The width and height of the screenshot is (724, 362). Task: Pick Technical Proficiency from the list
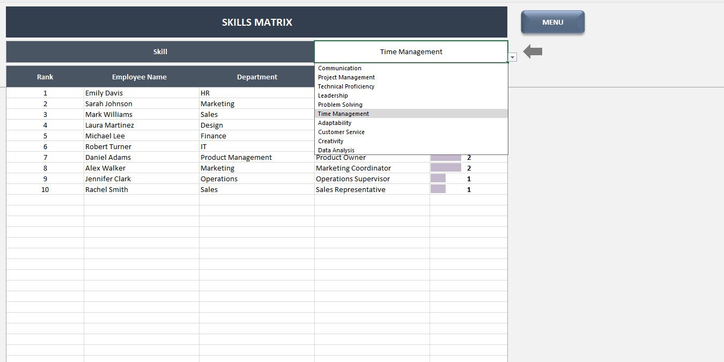(x=346, y=86)
